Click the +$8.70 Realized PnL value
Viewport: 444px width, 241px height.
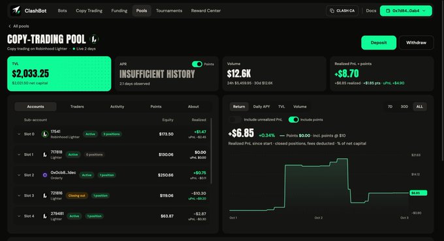pos(347,74)
